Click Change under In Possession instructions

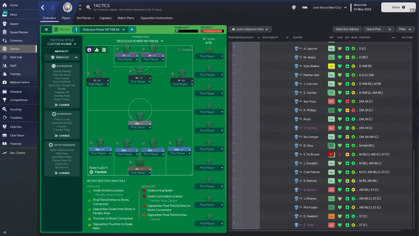pyautogui.click(x=62, y=105)
